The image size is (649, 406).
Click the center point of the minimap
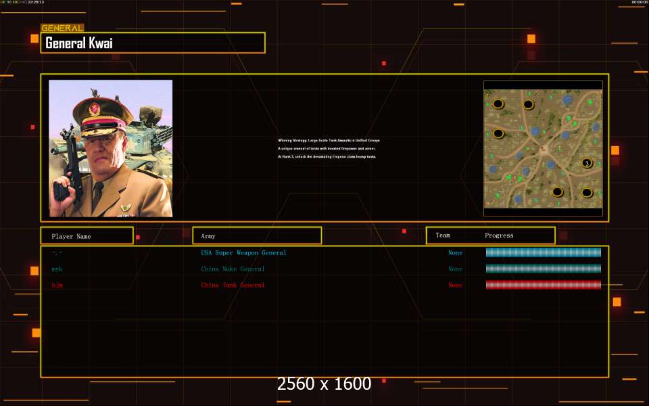(x=543, y=148)
